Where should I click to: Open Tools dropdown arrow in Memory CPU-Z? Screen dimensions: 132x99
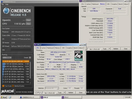coord(109,49)
